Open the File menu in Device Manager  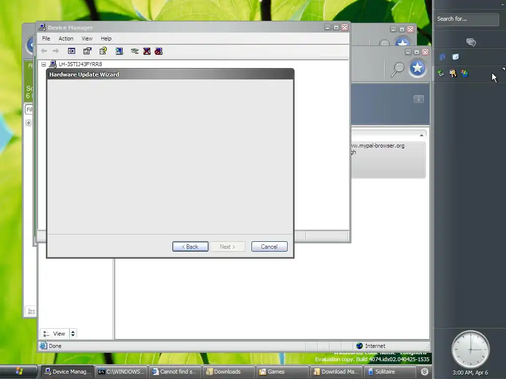pos(46,38)
